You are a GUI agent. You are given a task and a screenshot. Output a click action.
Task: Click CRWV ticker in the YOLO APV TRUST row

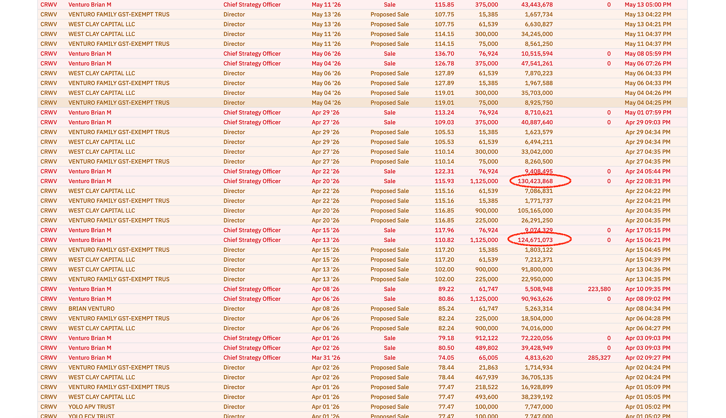click(x=49, y=407)
